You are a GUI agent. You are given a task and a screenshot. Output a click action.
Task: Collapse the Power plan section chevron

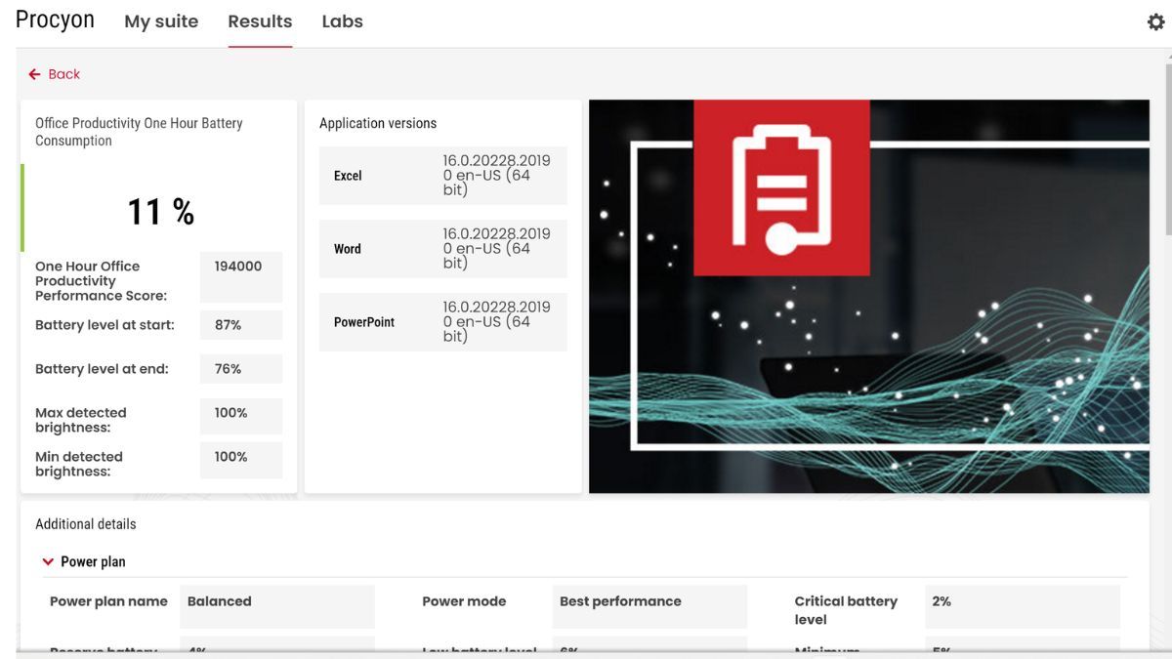(48, 561)
